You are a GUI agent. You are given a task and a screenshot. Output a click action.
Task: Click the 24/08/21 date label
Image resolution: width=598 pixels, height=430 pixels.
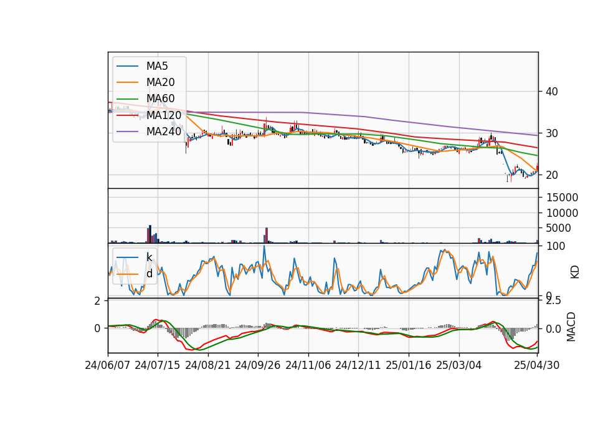pos(208,365)
